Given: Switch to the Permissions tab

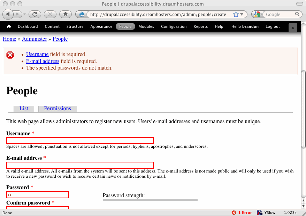Looking at the screenshot, I should point(58,109).
